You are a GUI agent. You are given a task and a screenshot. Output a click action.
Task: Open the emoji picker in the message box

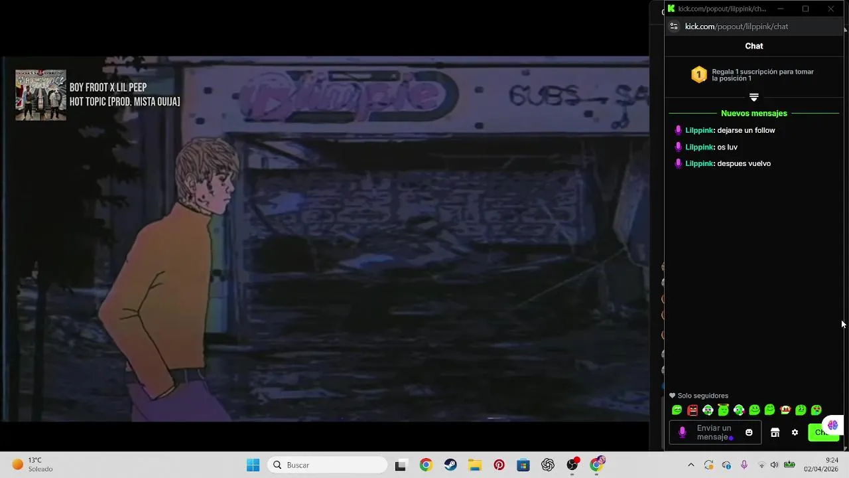click(x=749, y=432)
